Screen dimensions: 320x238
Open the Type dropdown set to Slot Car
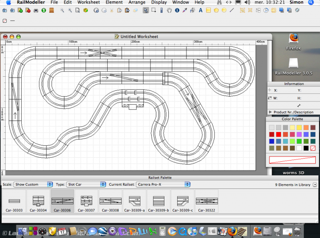tap(86, 184)
